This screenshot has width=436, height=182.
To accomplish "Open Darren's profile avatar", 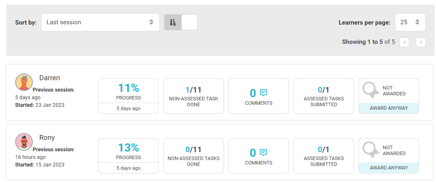I will (24, 82).
